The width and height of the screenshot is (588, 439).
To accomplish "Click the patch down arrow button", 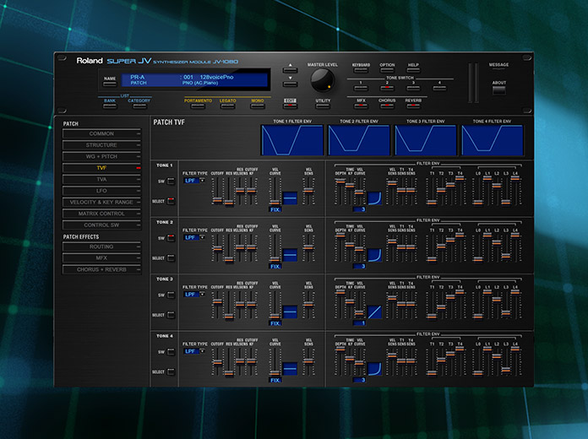I will pos(290,83).
